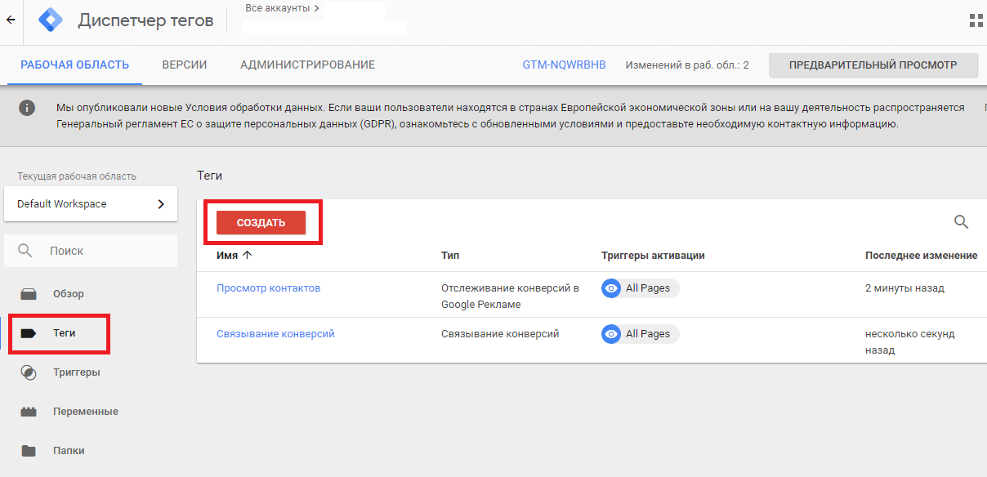Open Обзор from the sidebar
Viewport: 987px width, 477px height.
(68, 294)
